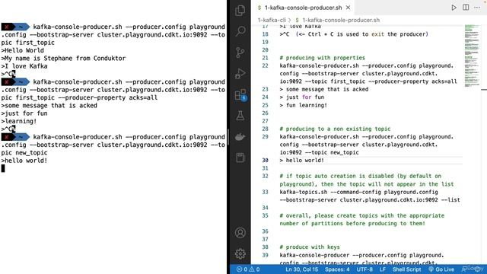Click '>hello world!' line in the terminal
Viewport: 487px width, 274px height.
(24, 161)
